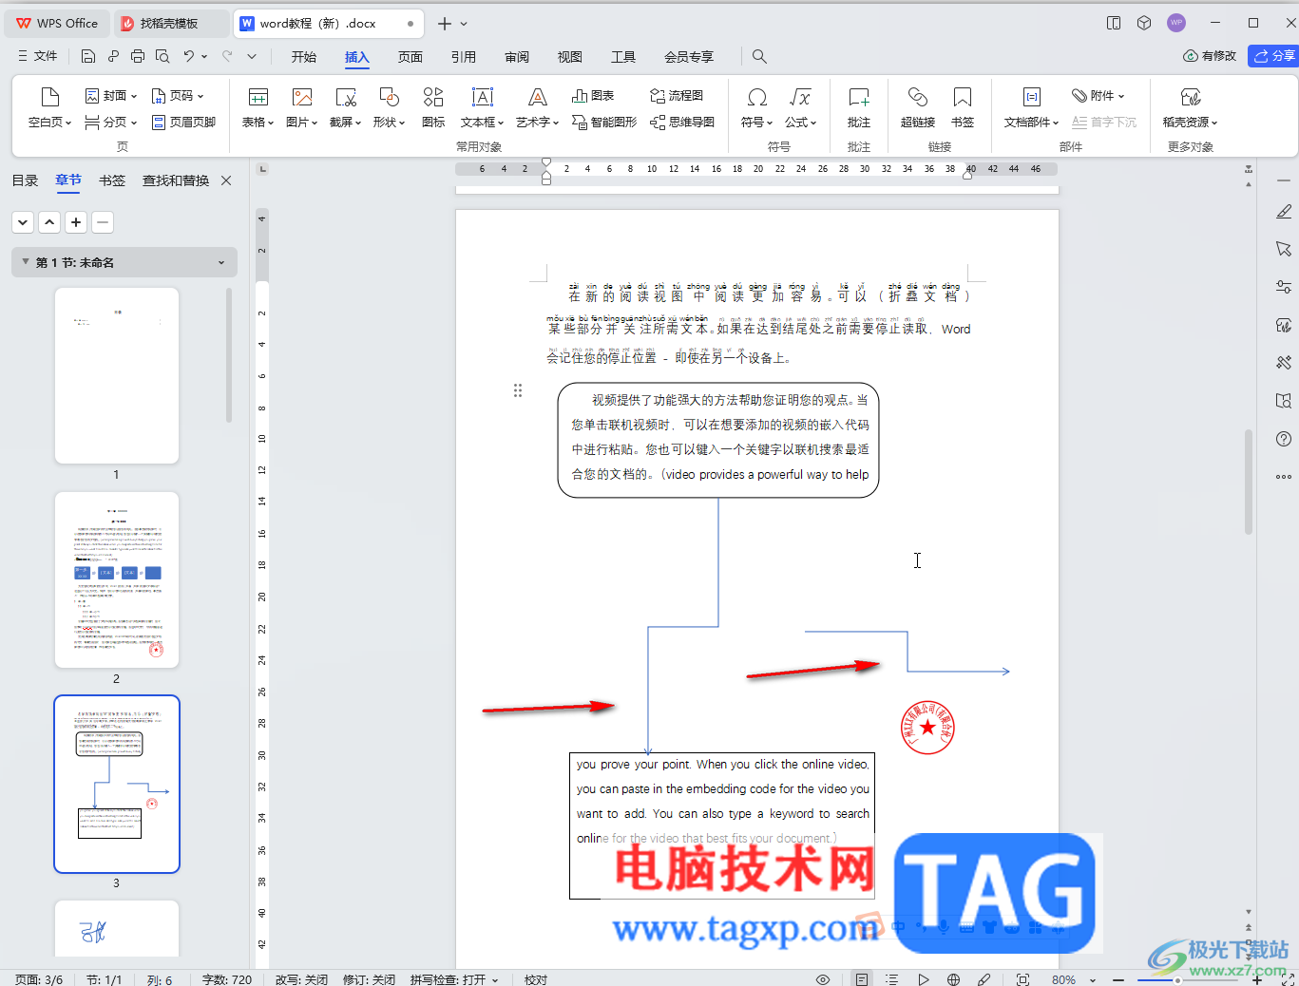
Task: Open the Equation tool
Action: [x=801, y=107]
